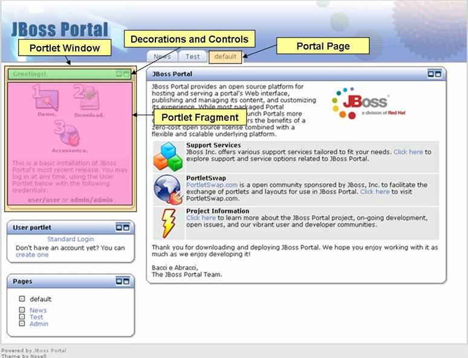Click the create one account link
Viewport: 468px width, 358px height.
point(32,255)
